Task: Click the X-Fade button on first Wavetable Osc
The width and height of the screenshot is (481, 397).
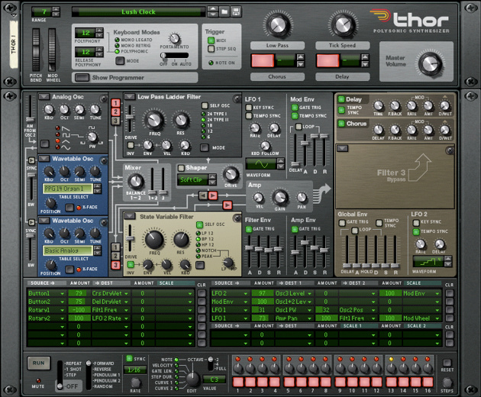Action: click(x=69, y=208)
